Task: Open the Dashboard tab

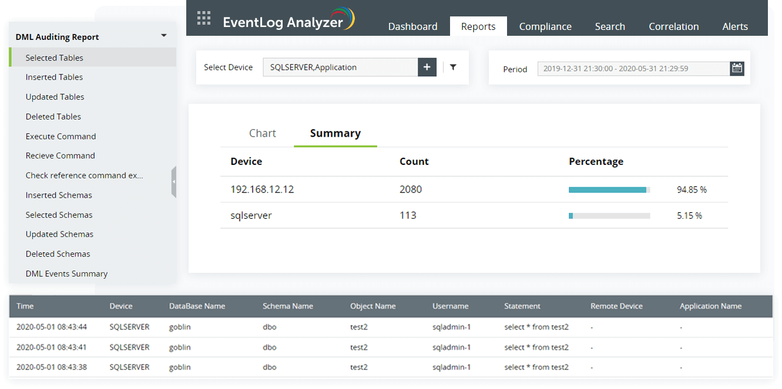Action: click(x=412, y=26)
